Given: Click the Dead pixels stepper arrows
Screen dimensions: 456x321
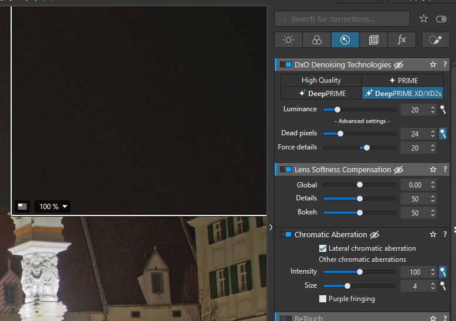Looking at the screenshot, I should click(x=433, y=134).
